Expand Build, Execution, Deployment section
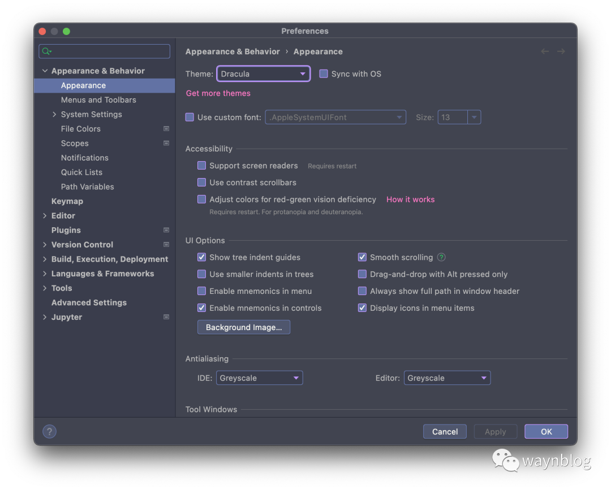Viewport: 611px width, 490px height. click(x=45, y=259)
